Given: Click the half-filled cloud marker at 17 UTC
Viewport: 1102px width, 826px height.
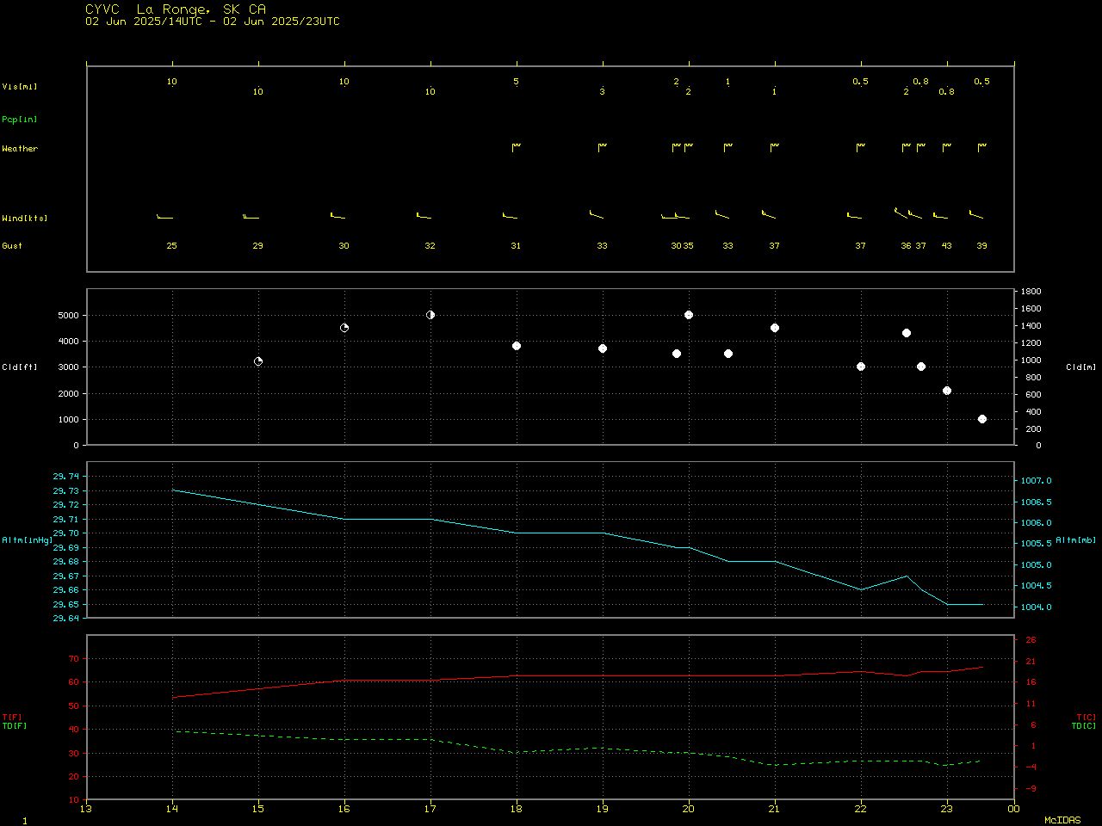Looking at the screenshot, I should pos(430,315).
